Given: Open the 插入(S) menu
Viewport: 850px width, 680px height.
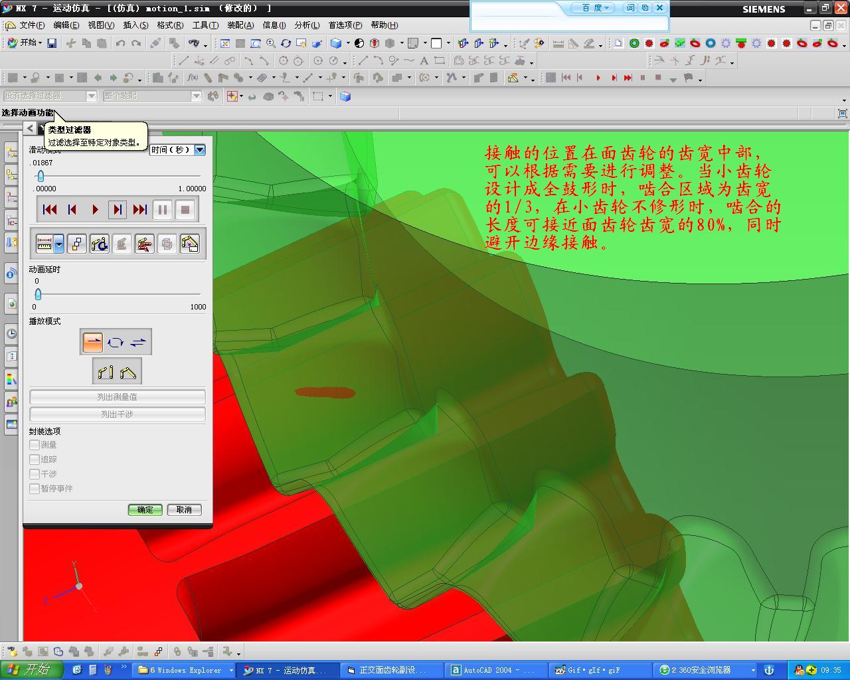Looking at the screenshot, I should (x=135, y=25).
